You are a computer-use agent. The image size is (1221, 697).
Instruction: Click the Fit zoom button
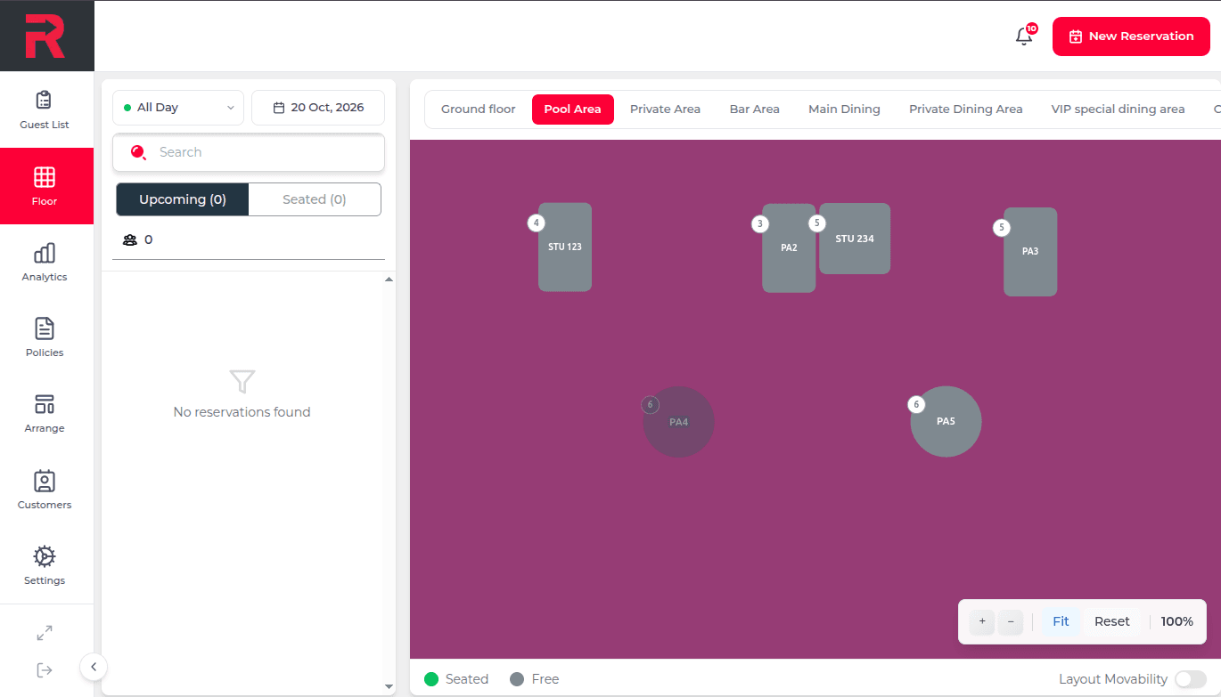pos(1061,621)
